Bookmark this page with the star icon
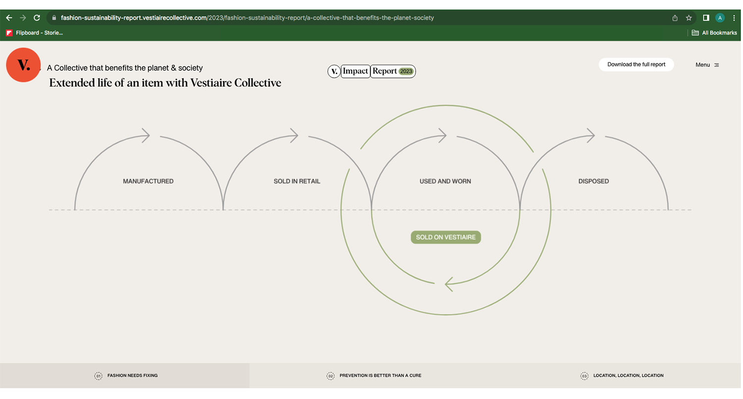Screen dimensions: 743x399 [x=689, y=18]
